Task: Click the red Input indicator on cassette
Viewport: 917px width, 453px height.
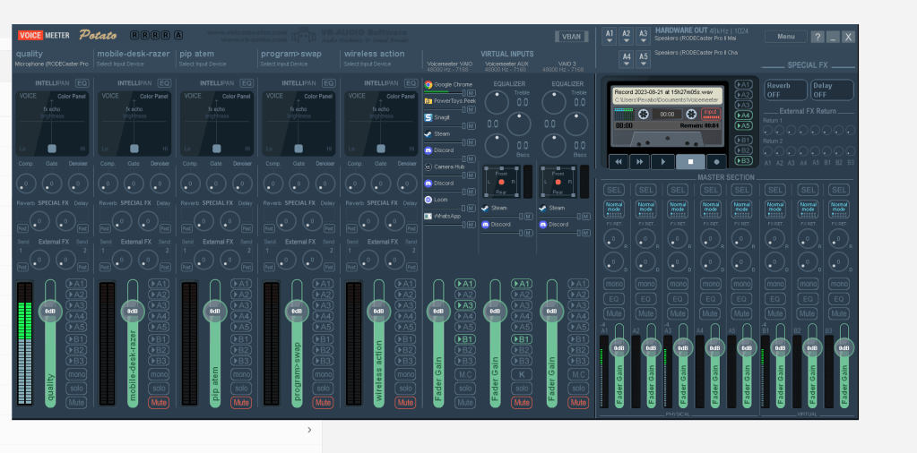Action: tap(711, 114)
